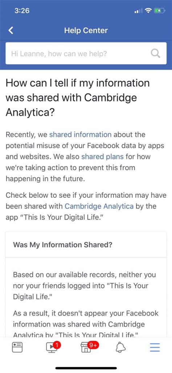Viewport: 172px width, 373px height.
Task: Tap the home indicator bar at bottom
Action: click(86, 368)
